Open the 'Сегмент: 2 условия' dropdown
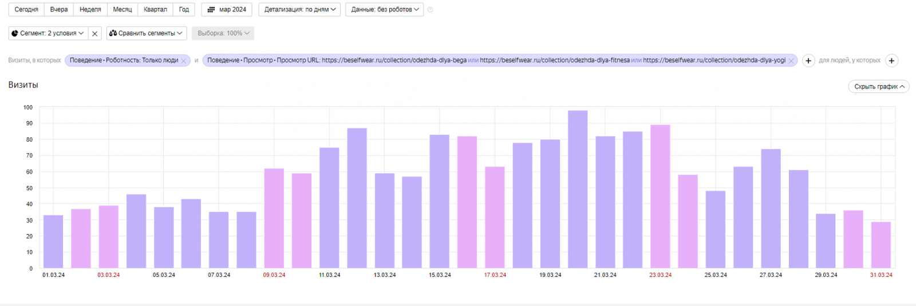Viewport: 916px width, 306px height. pos(48,34)
